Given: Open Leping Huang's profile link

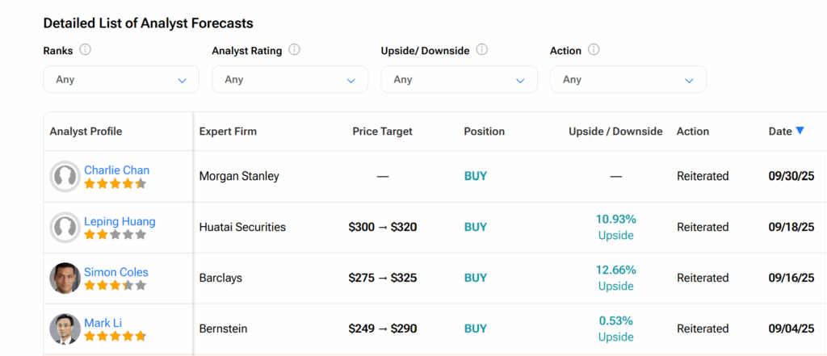Looking at the screenshot, I should [120, 221].
